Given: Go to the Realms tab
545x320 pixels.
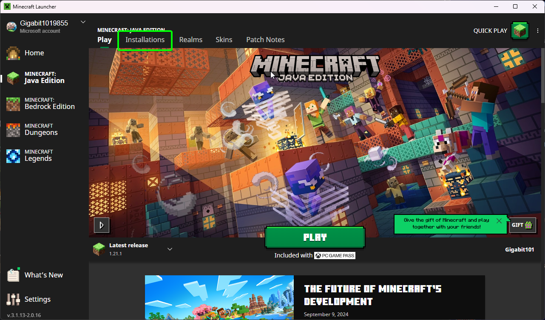Looking at the screenshot, I should [191, 40].
